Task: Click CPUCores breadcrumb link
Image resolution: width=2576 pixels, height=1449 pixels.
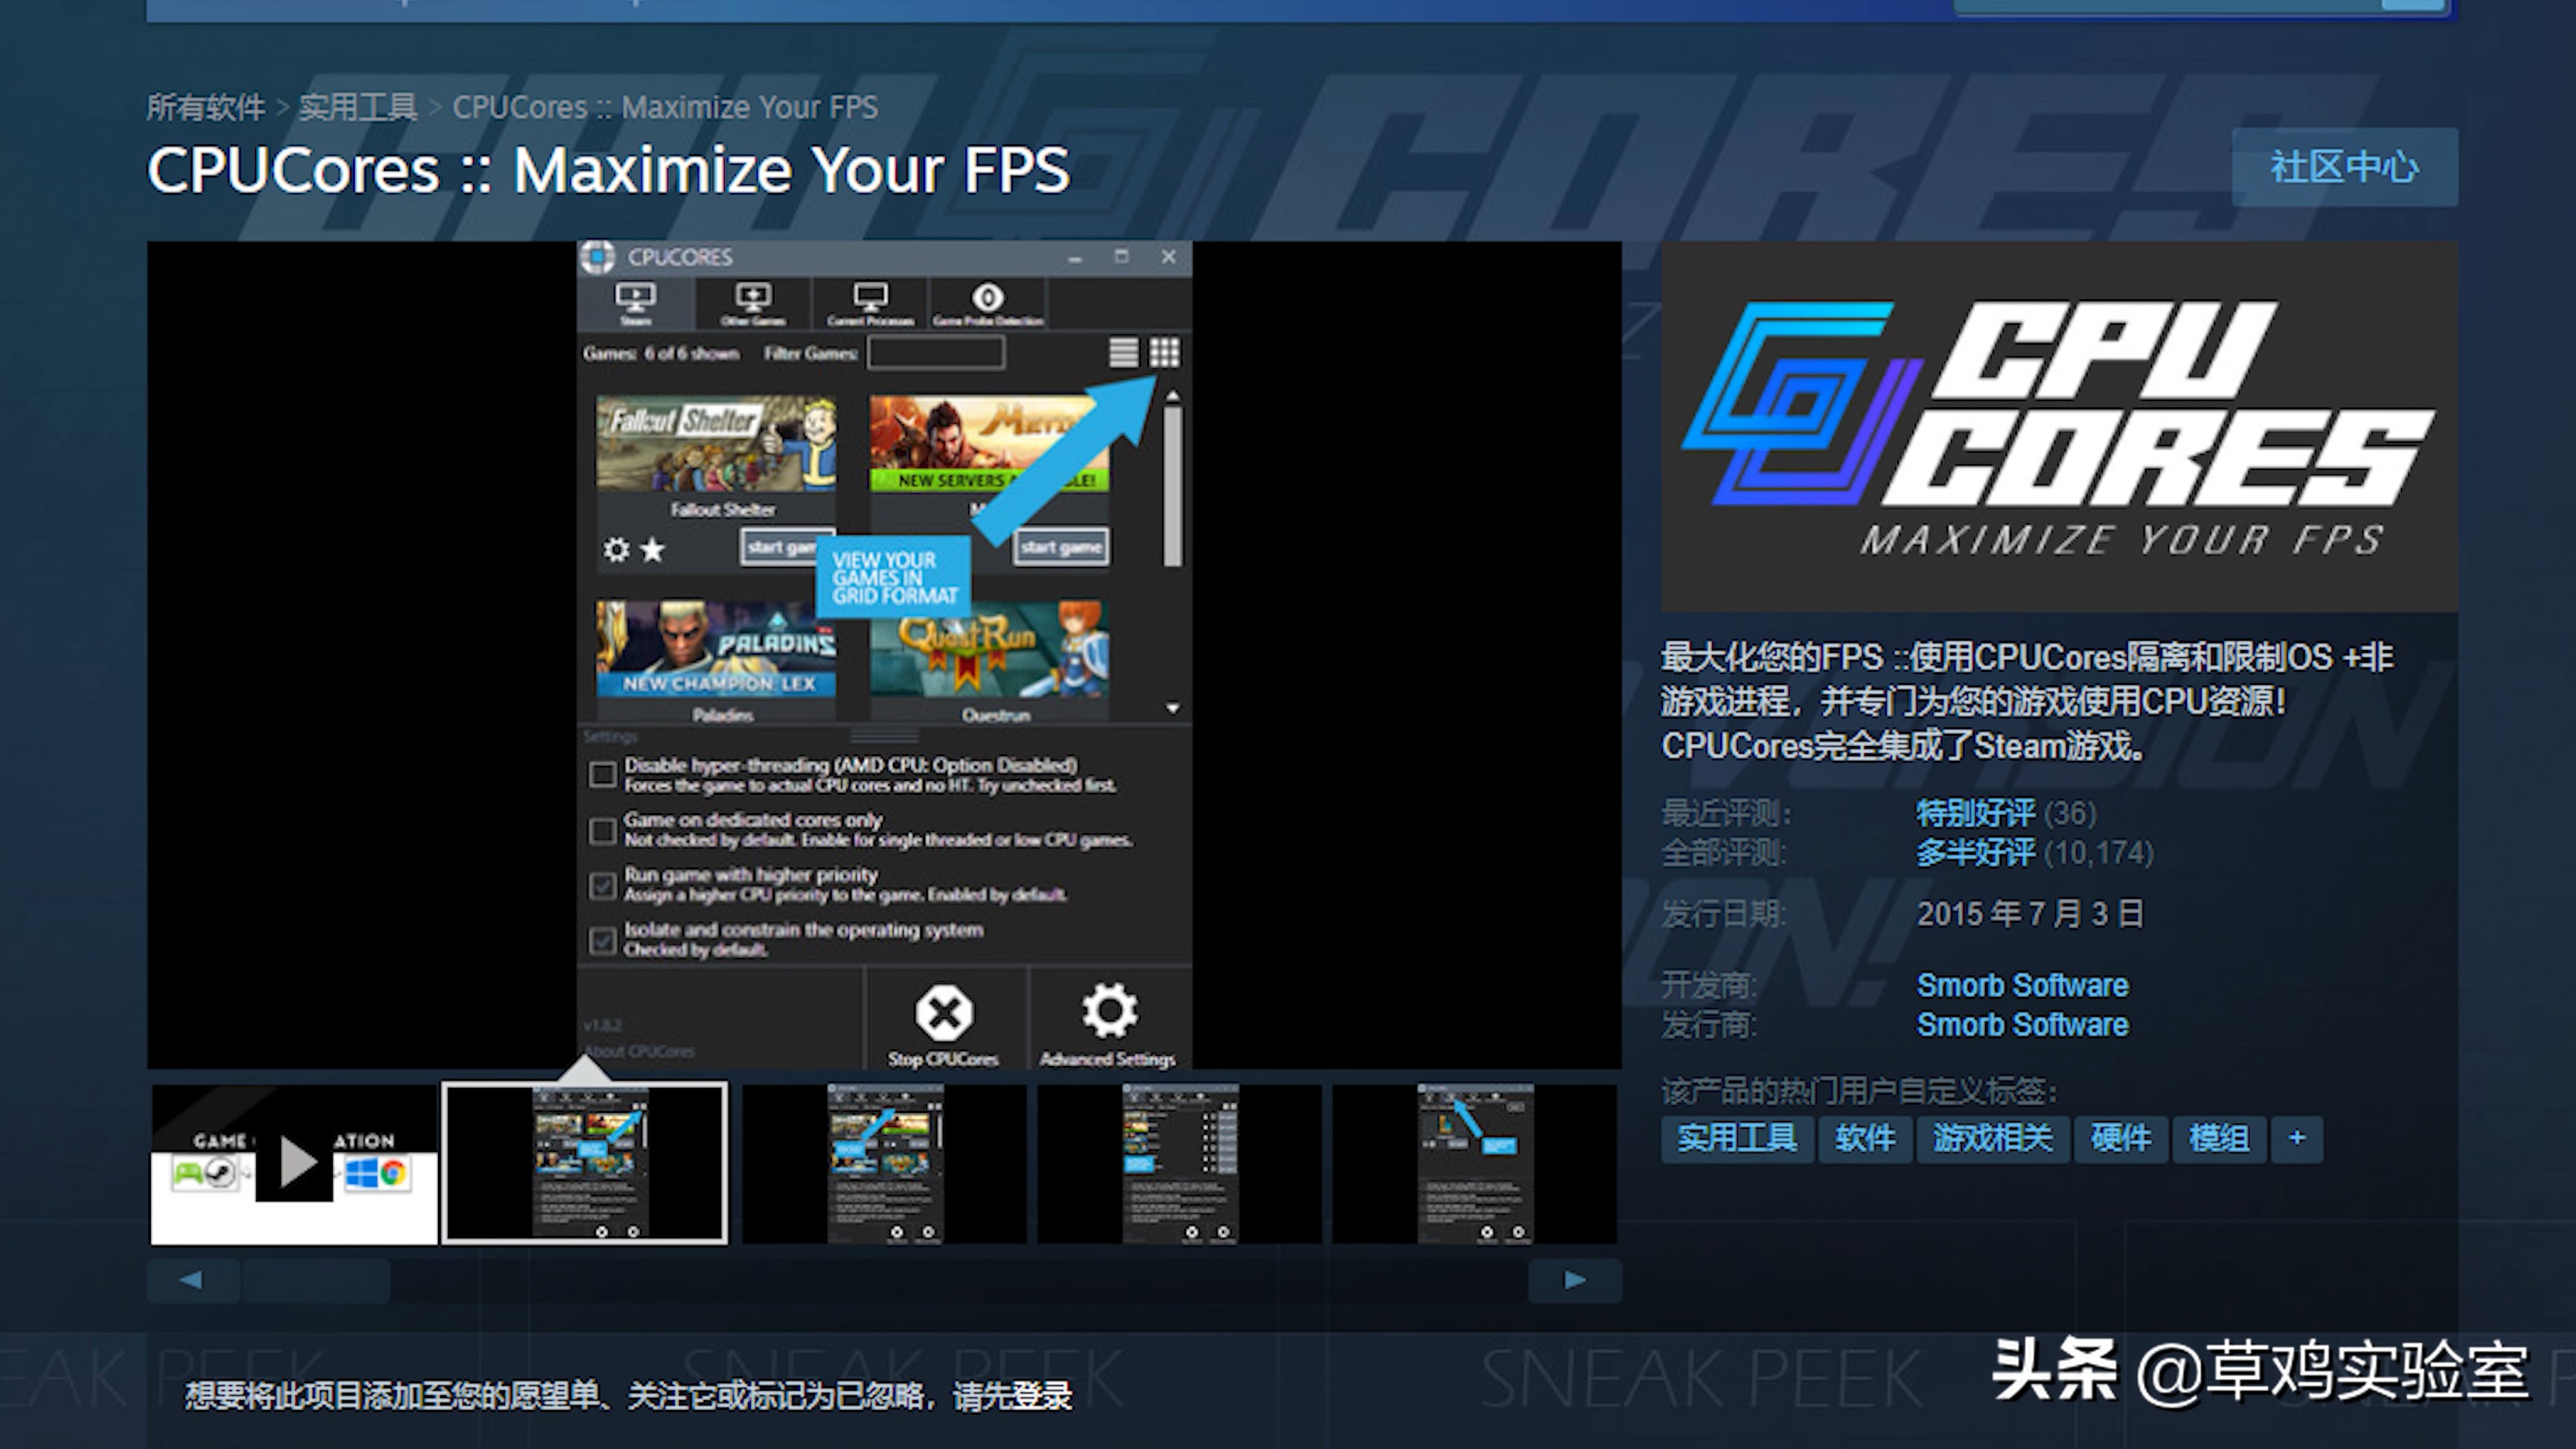Action: (665, 107)
